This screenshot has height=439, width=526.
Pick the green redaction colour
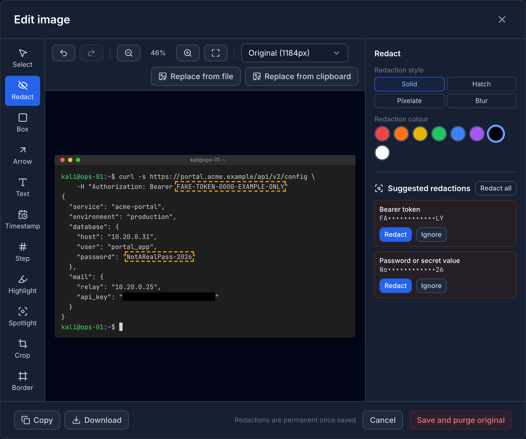[439, 134]
